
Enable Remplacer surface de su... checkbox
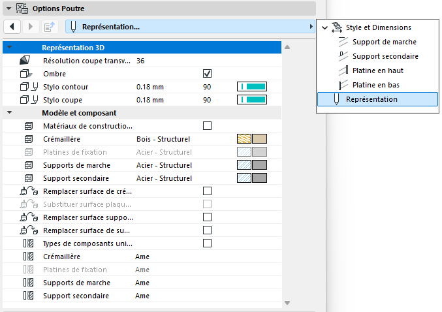207,230
